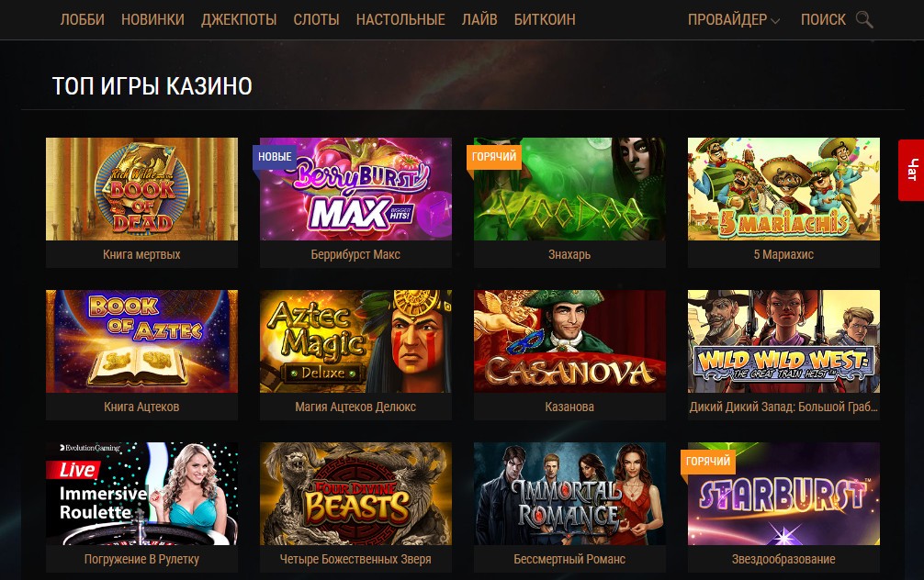The image size is (924, 580).
Task: Click the Бессмертный Романс title link
Action: [569, 559]
